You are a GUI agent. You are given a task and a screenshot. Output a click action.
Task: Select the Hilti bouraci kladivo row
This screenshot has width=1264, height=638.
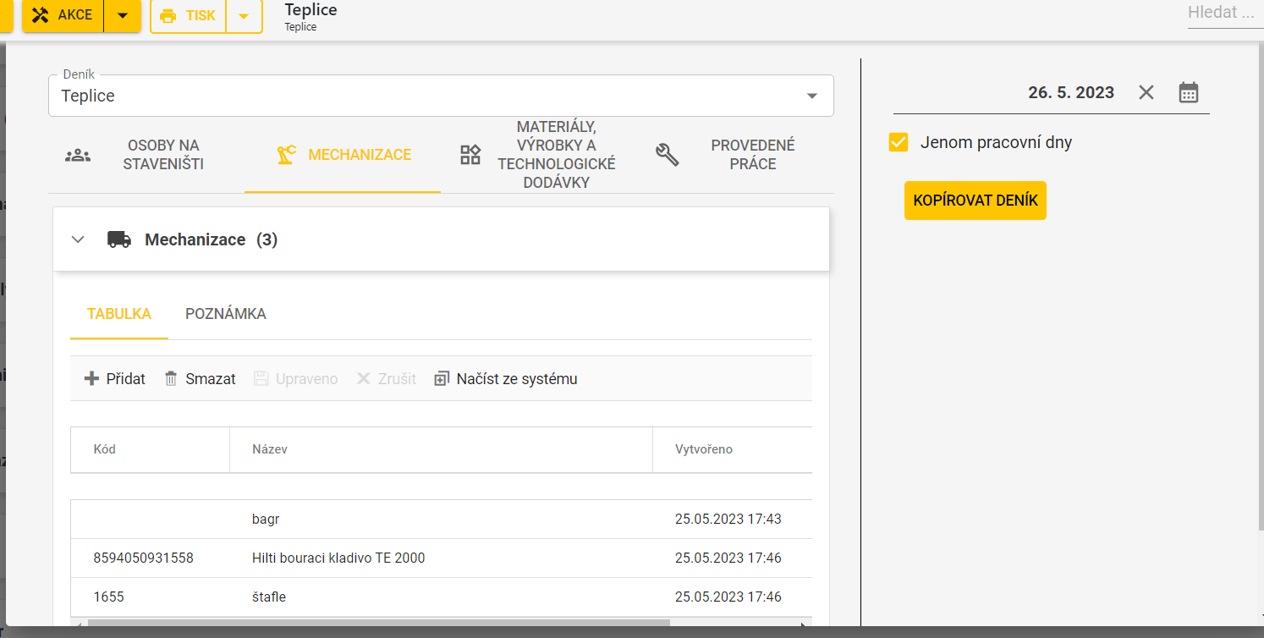[338, 558]
